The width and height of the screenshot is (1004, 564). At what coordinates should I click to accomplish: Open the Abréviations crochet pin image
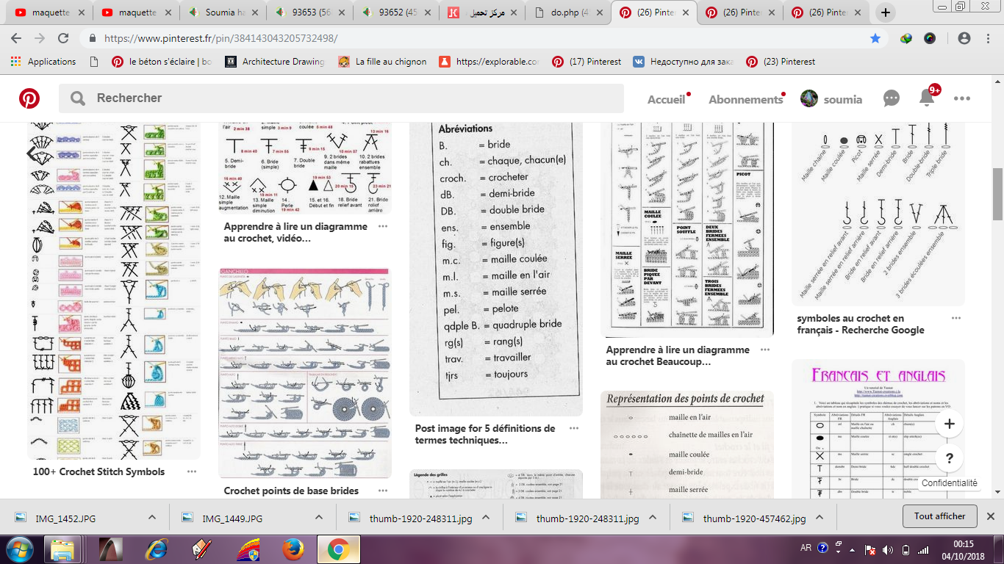[496, 264]
